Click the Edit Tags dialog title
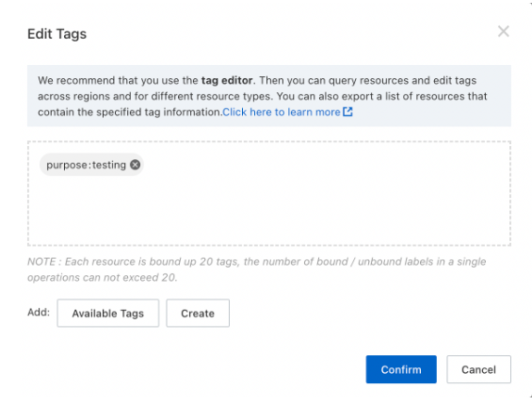532x405 pixels. (x=57, y=34)
